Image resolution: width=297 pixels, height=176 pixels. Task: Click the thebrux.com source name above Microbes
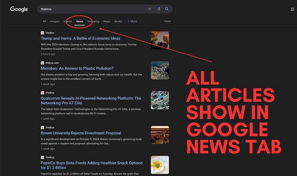tap(52, 63)
